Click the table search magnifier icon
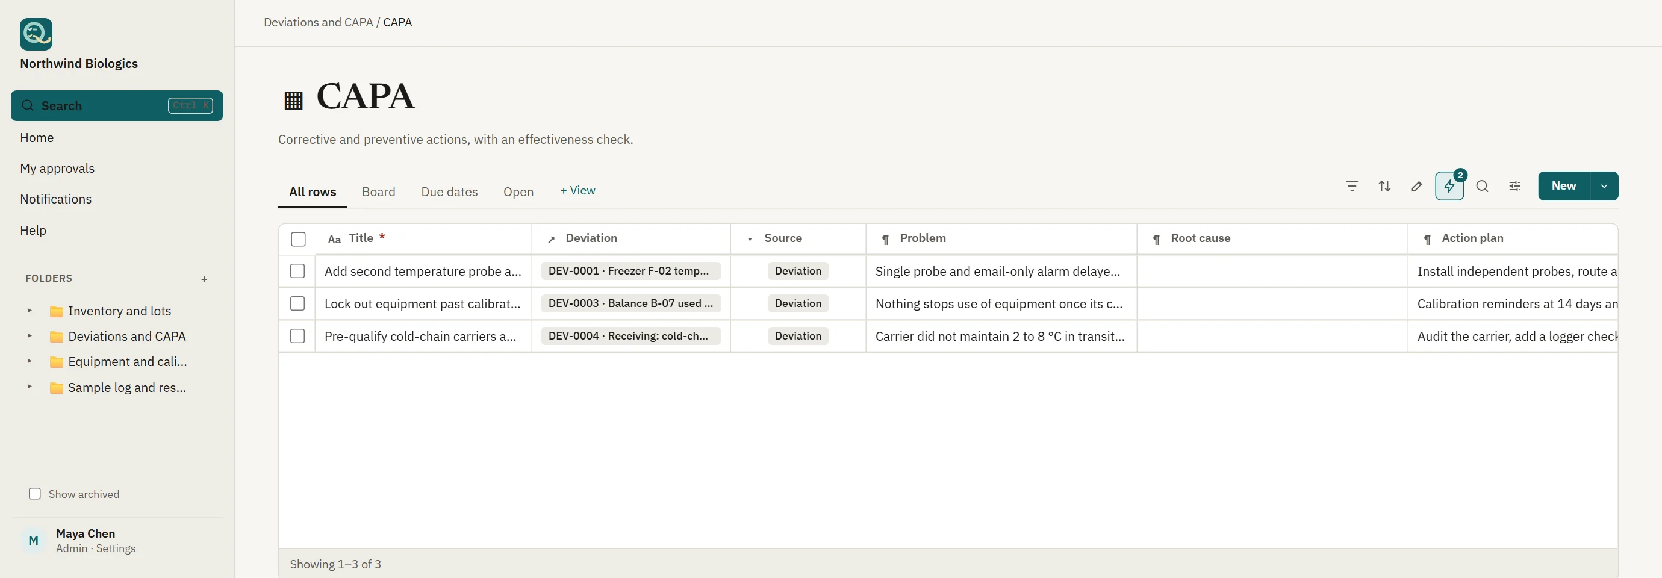Viewport: 1662px width, 578px height. tap(1483, 187)
